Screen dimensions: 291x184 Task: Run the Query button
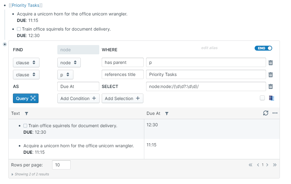click(x=26, y=98)
